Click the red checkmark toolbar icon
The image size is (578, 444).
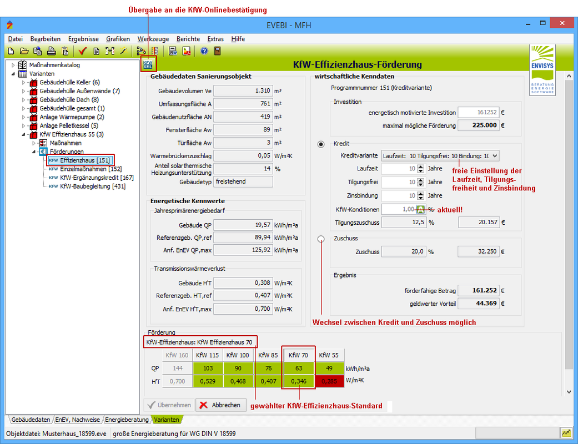coord(82,51)
